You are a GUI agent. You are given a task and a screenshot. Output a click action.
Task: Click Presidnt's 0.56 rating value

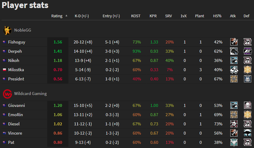pos(58,79)
